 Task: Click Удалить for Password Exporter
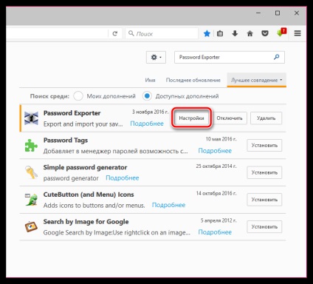click(266, 118)
